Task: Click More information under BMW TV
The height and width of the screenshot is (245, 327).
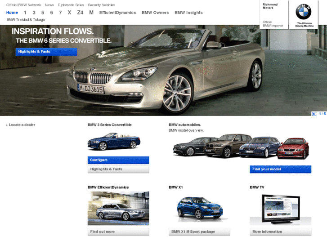Action: click(281, 232)
